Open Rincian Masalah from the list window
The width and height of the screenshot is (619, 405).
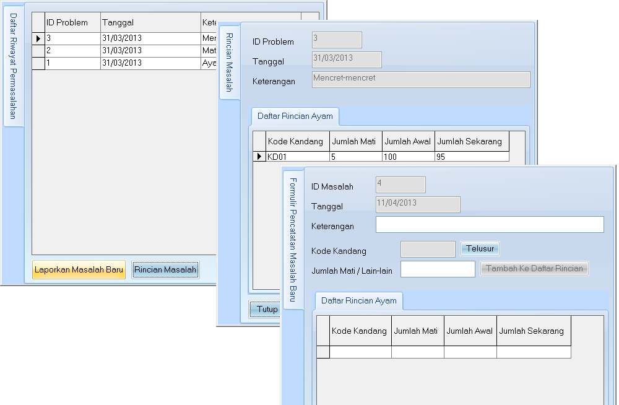[x=165, y=270]
